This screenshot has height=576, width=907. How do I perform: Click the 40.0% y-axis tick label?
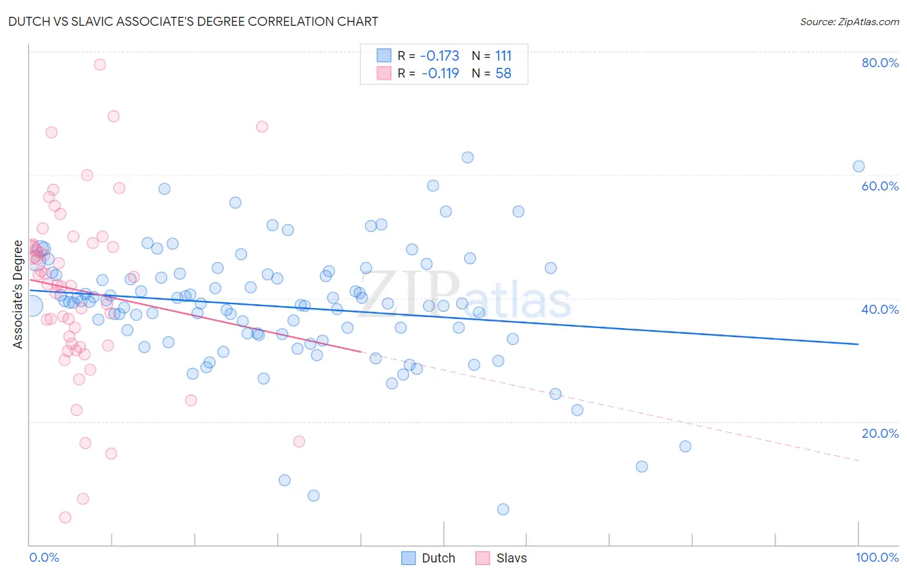coord(880,309)
